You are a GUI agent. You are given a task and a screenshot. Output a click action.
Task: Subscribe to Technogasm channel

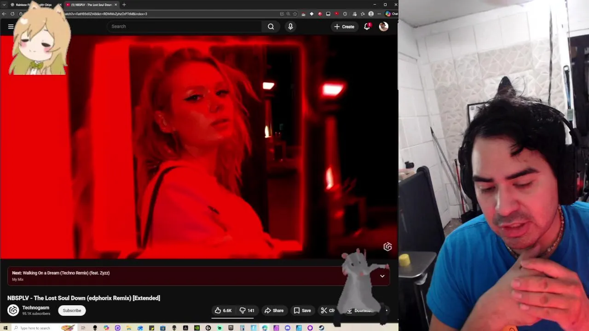pyautogui.click(x=72, y=310)
